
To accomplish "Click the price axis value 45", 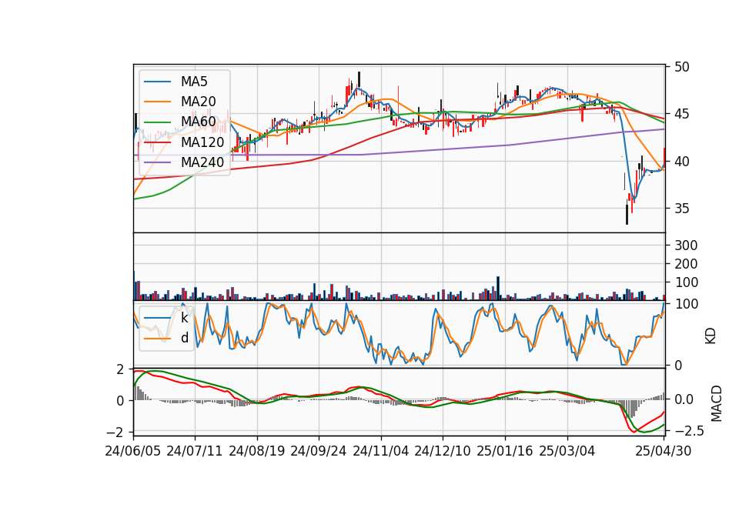I will pos(681,114).
